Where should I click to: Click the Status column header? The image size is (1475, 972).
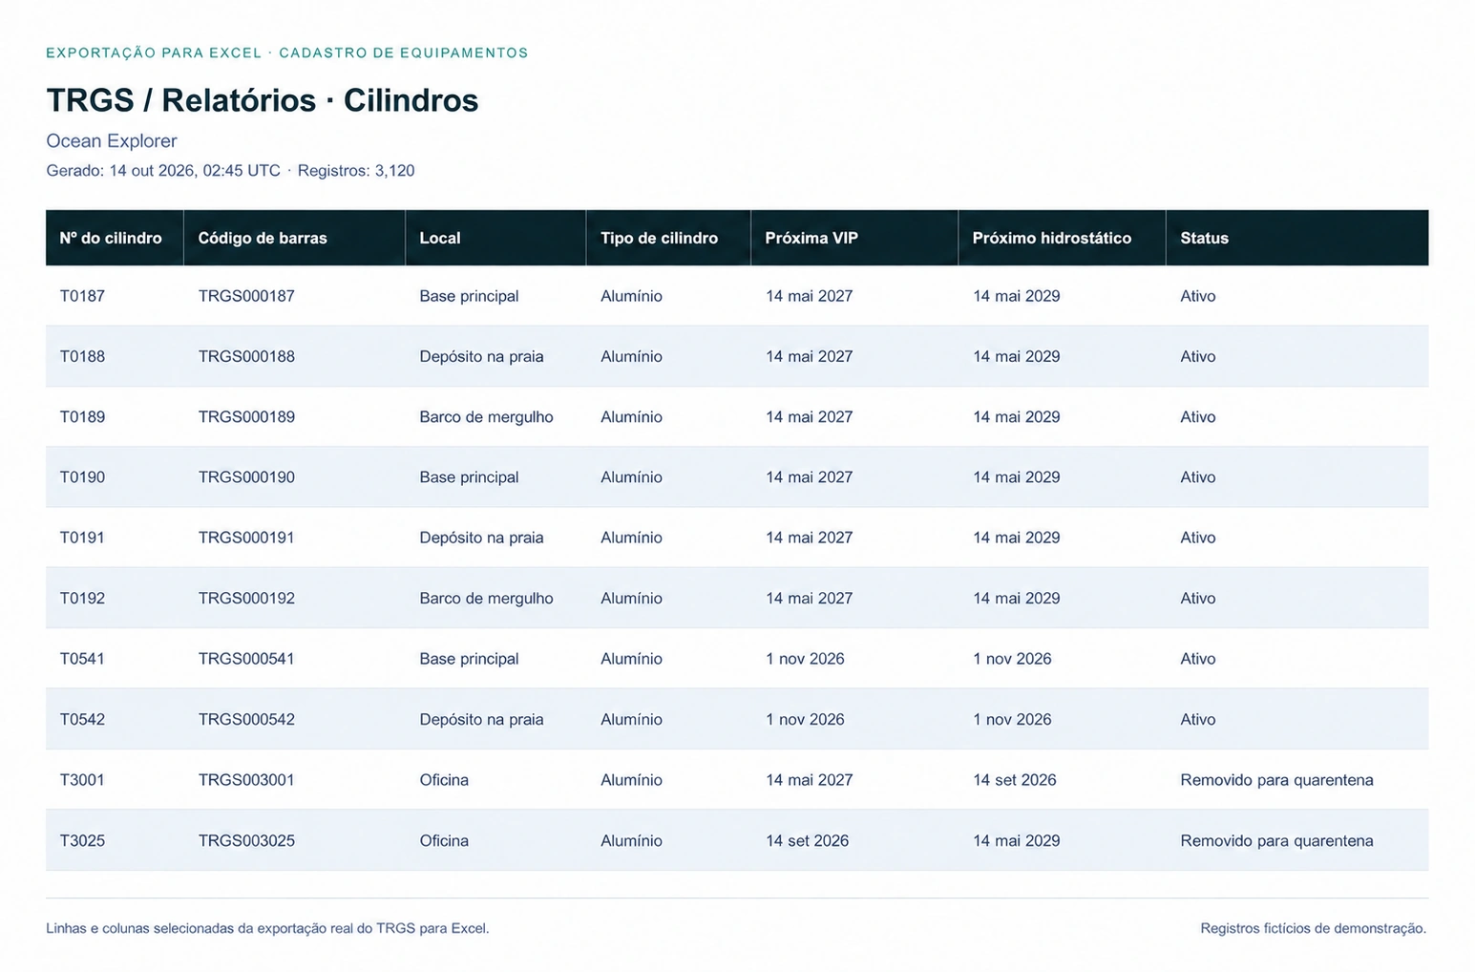click(x=1296, y=238)
